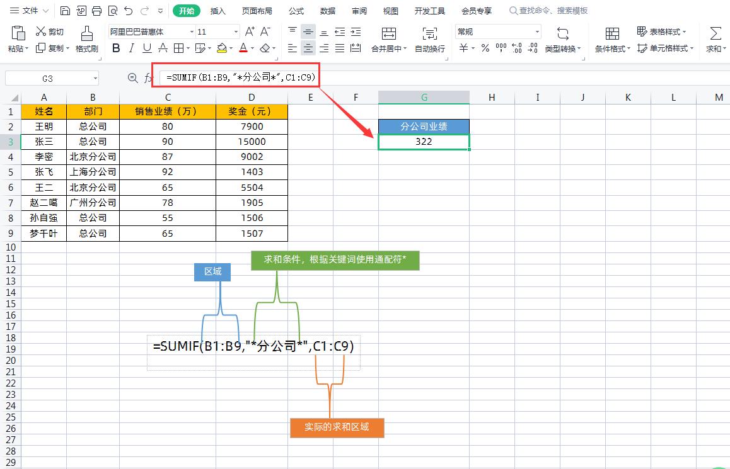Switch to the 插入 (Insert) tab
The image size is (730, 469).
tap(217, 11)
